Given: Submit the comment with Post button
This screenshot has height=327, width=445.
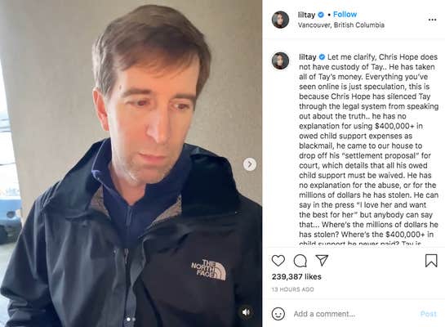Looking at the screenshot, I should pyautogui.click(x=428, y=314).
